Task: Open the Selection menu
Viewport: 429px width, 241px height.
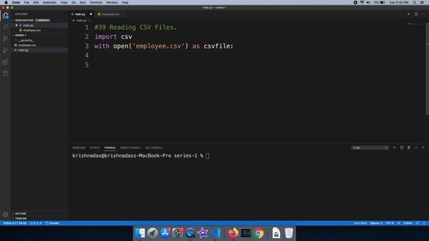Action: point(50,3)
